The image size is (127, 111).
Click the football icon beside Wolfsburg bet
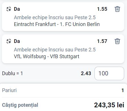click(9, 41)
